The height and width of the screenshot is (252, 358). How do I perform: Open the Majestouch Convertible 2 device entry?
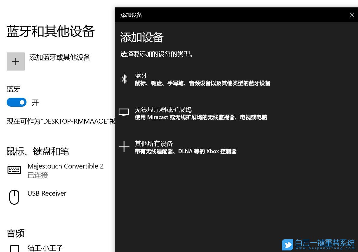[65, 166]
